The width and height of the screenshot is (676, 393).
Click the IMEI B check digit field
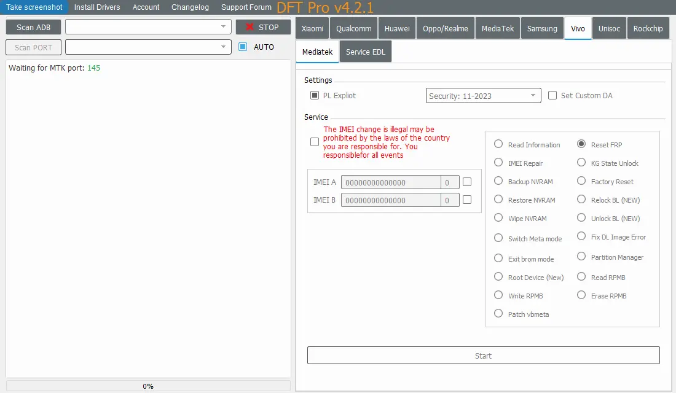pyautogui.click(x=450, y=200)
